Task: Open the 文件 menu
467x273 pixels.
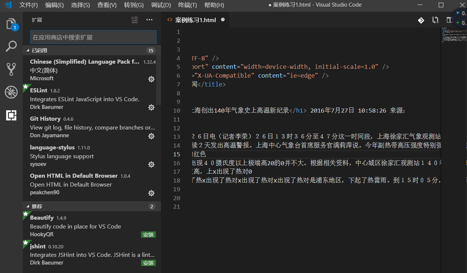Action: (x=28, y=5)
